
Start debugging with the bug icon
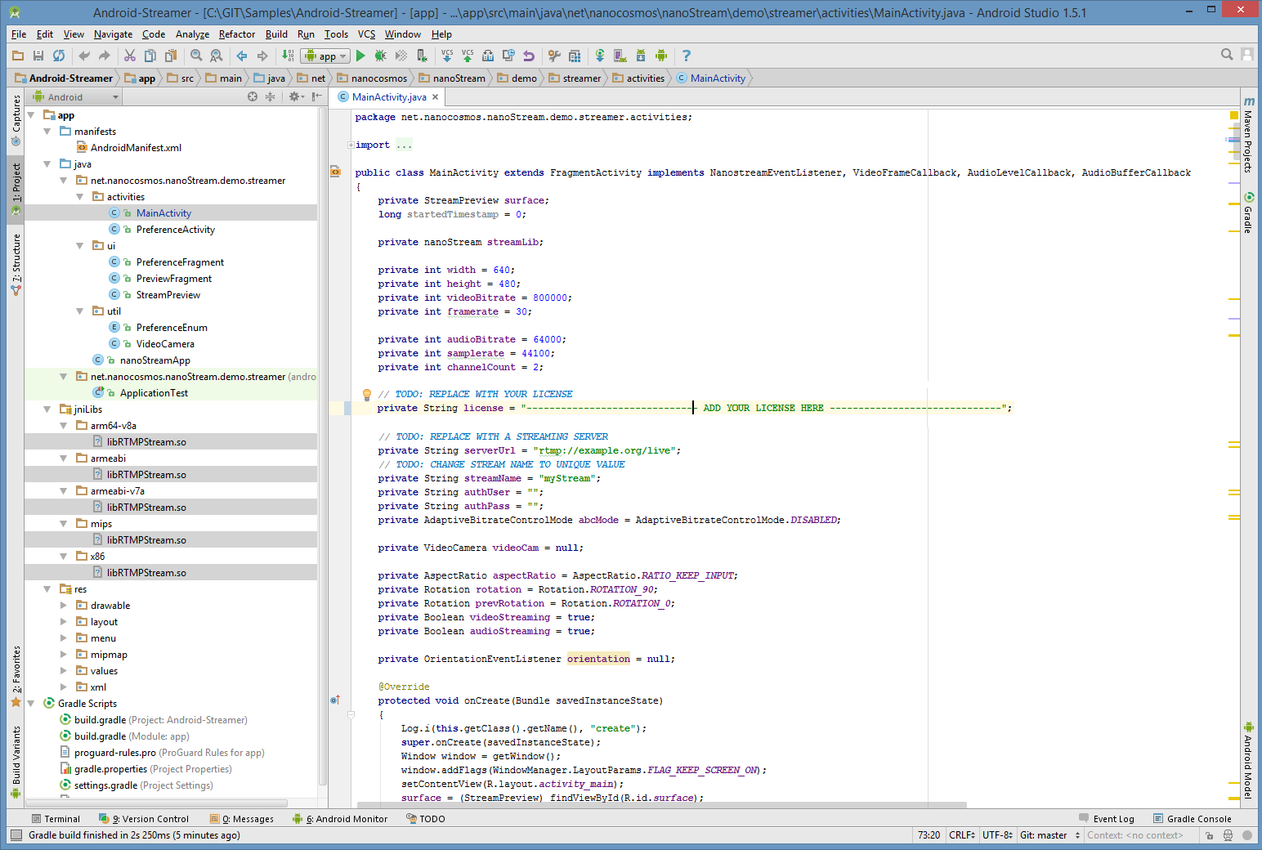click(x=381, y=56)
